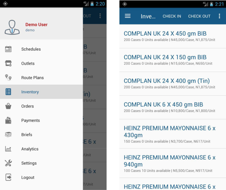226x190 pixels.
Task: Select Inventory menu entry label
Action: [x=30, y=92]
